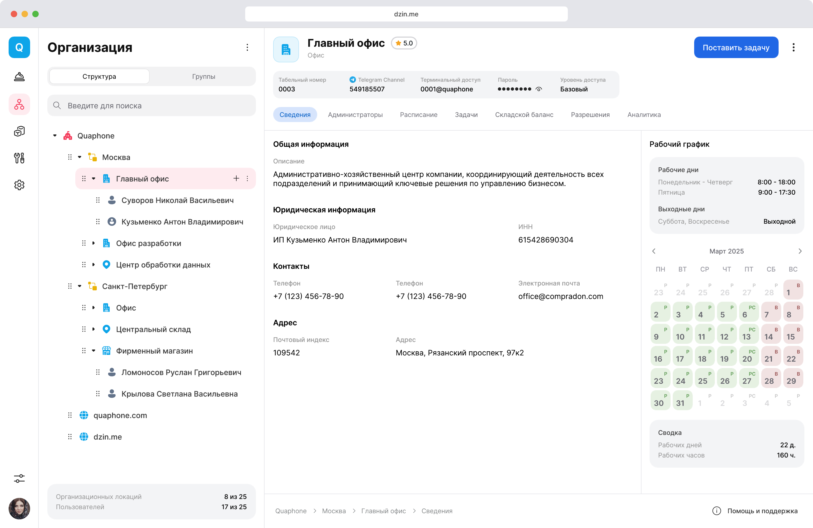Go to the next month in the calendar
Screen dimensions: 813x528
(x=800, y=251)
